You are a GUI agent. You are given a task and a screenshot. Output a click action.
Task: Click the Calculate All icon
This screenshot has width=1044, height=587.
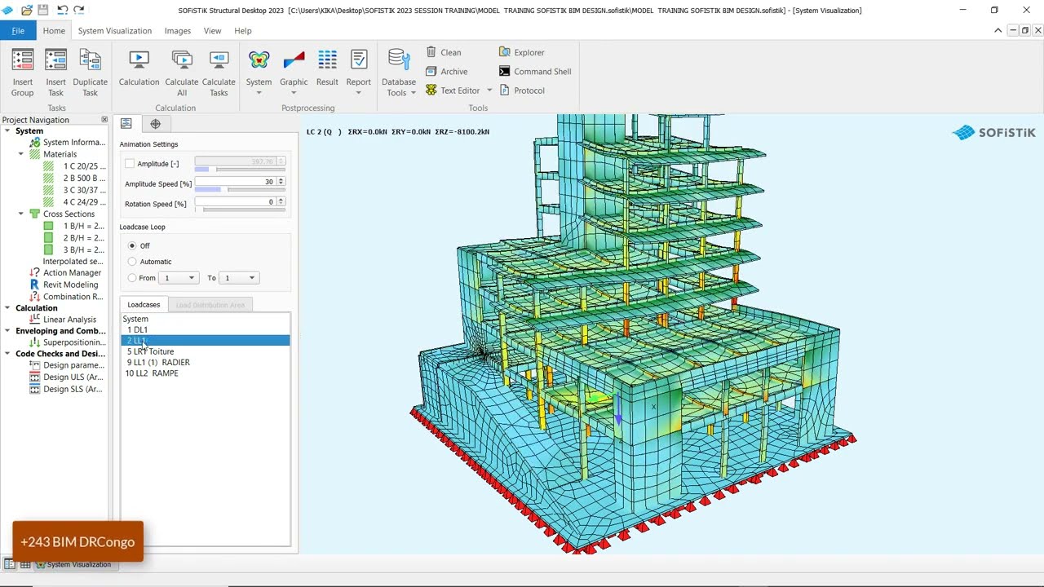pos(182,60)
